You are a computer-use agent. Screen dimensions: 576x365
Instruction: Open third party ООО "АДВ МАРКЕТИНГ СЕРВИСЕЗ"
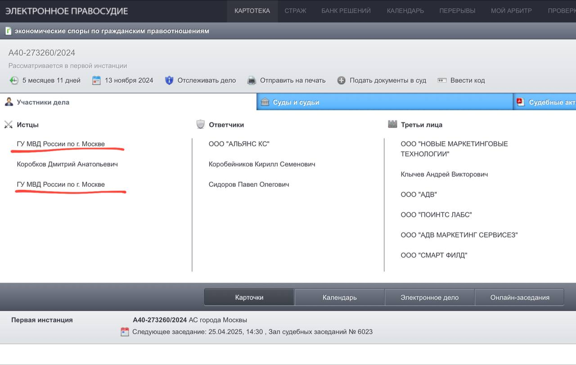[x=459, y=235]
